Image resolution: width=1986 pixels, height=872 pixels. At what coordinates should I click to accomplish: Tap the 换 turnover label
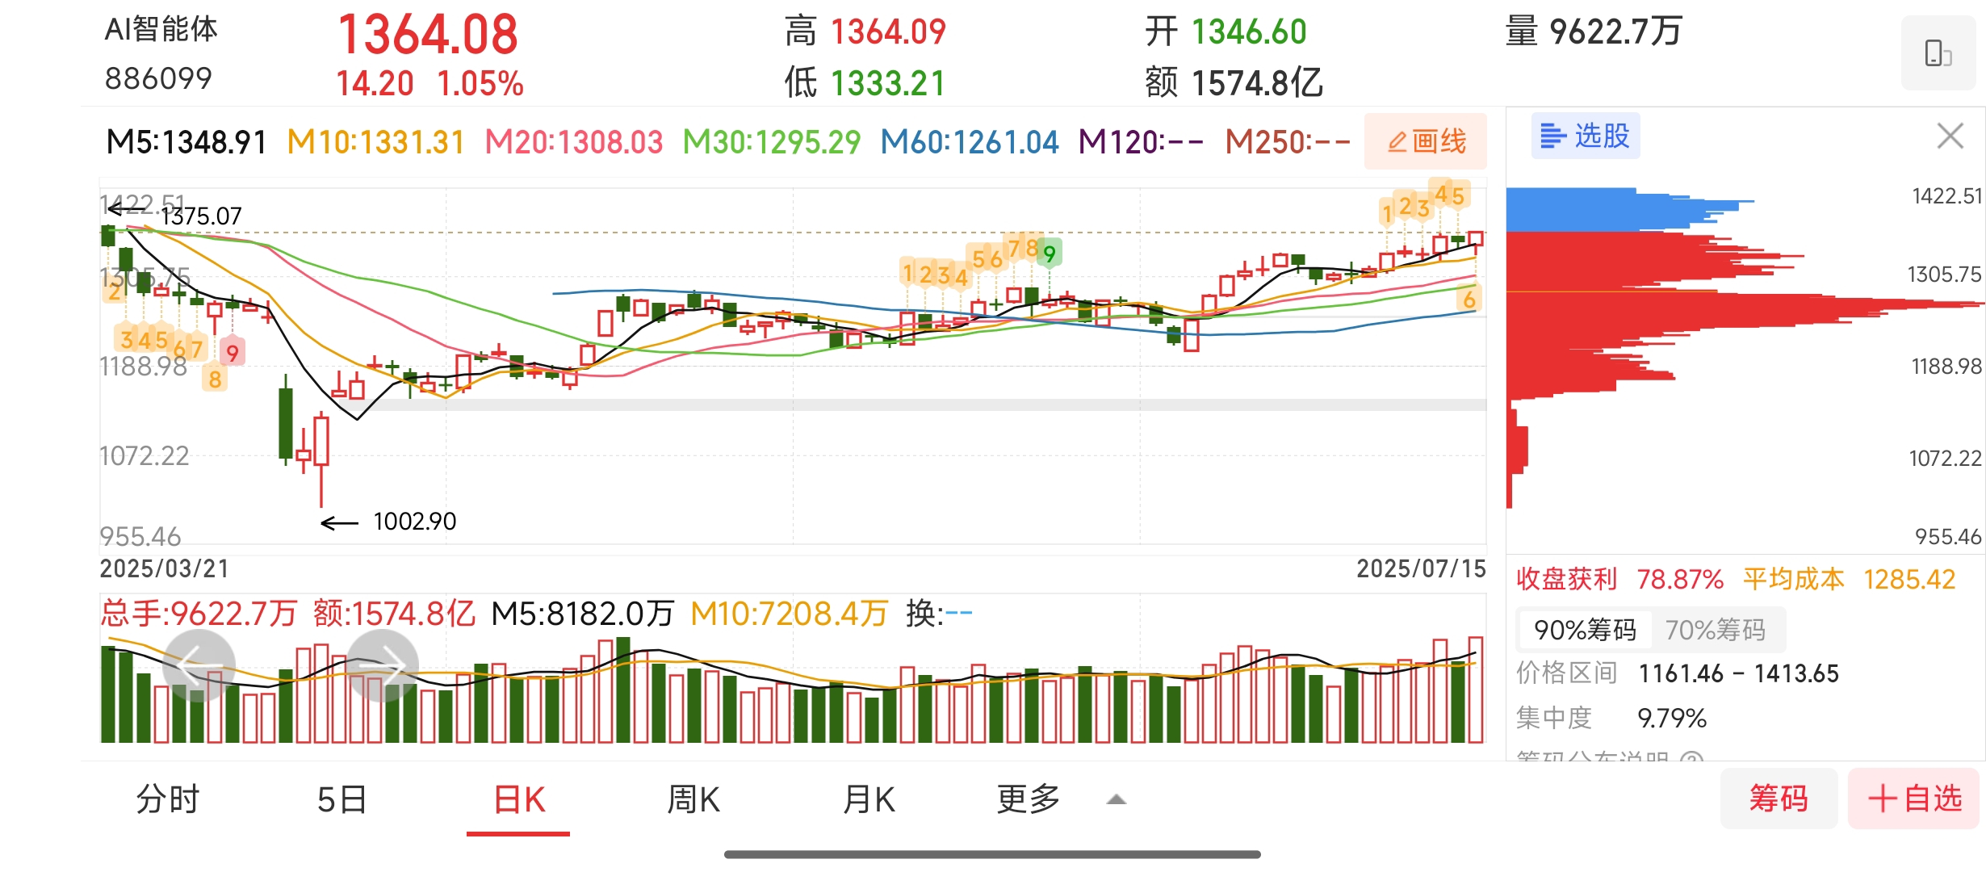coord(939,614)
